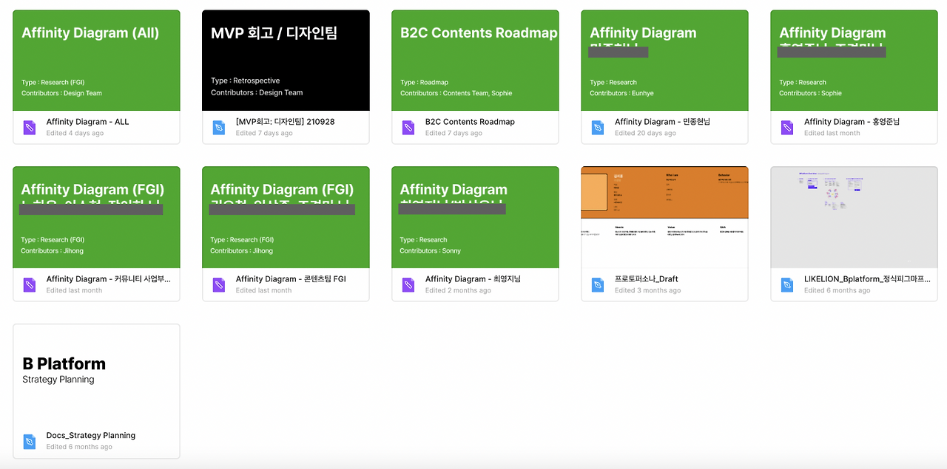Open the thumbnail with Contributors : Sonny

pos(475,217)
